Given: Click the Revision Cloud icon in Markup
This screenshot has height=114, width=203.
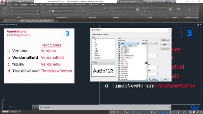Looking at the screenshot, I should [179, 9].
